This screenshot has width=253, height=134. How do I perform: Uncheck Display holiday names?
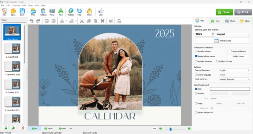point(196,56)
